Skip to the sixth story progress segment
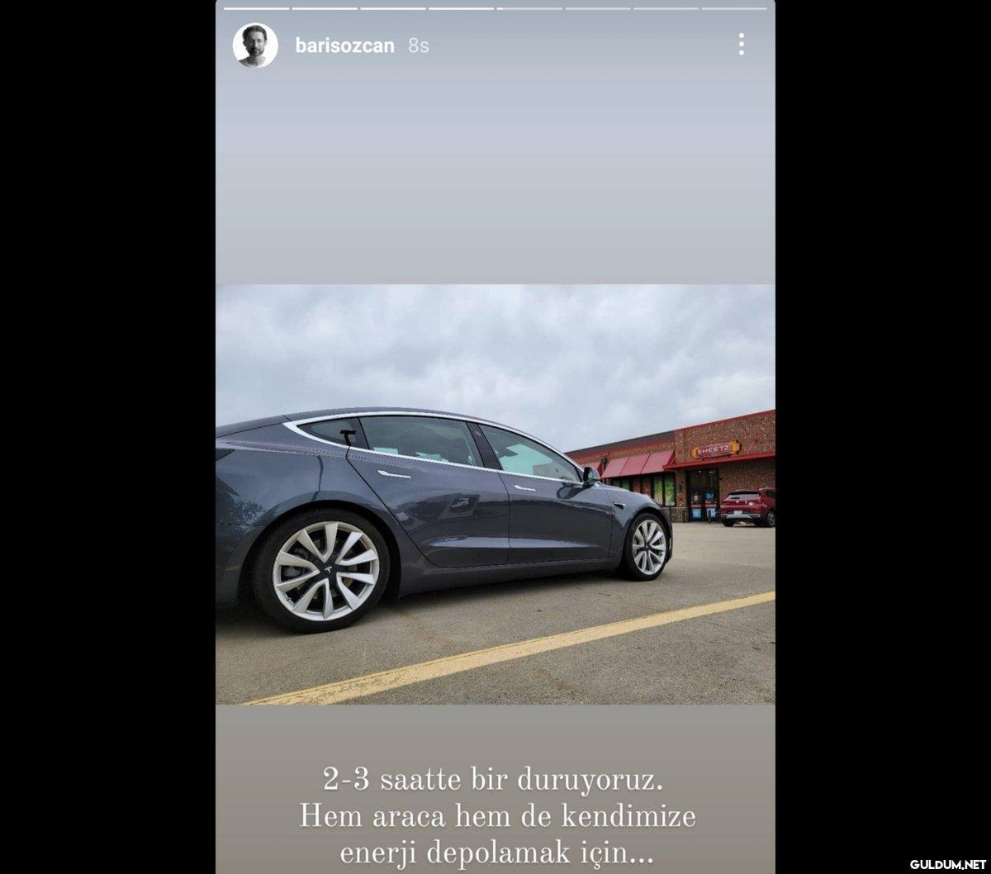This screenshot has height=874, width=991. coord(598,8)
